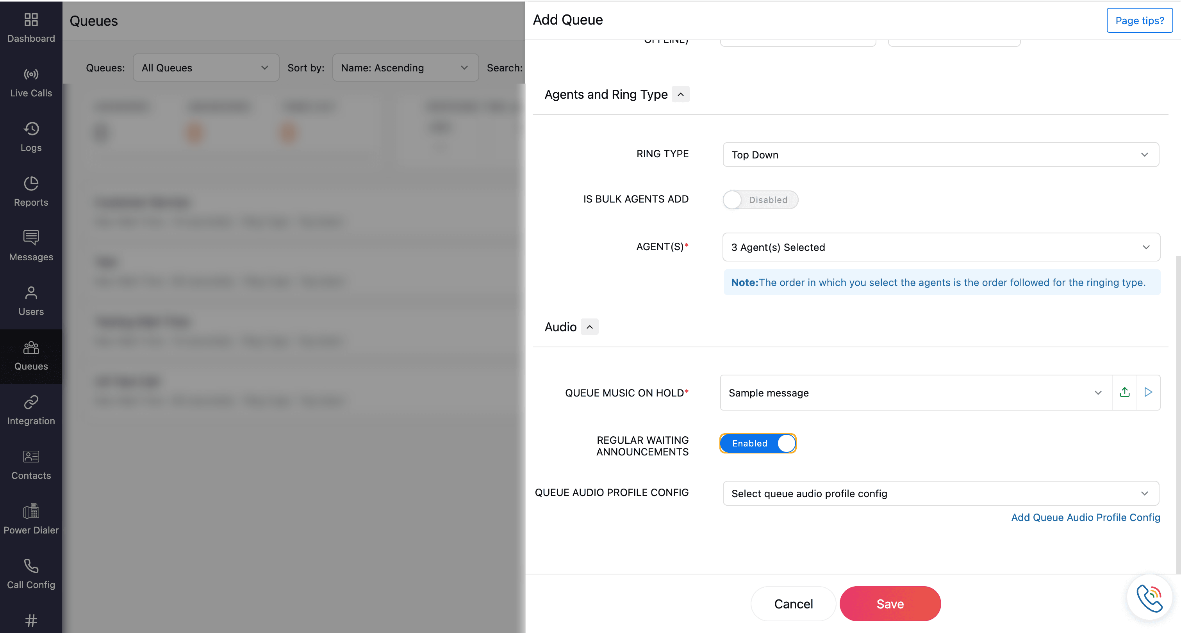Click the floating phone dialer icon

tap(1149, 598)
